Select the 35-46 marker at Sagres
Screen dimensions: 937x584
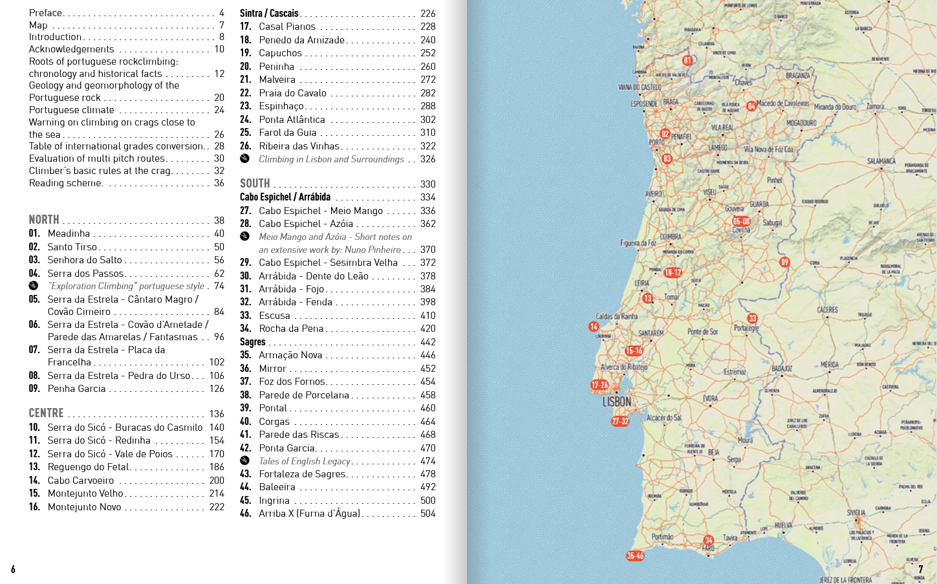point(635,556)
